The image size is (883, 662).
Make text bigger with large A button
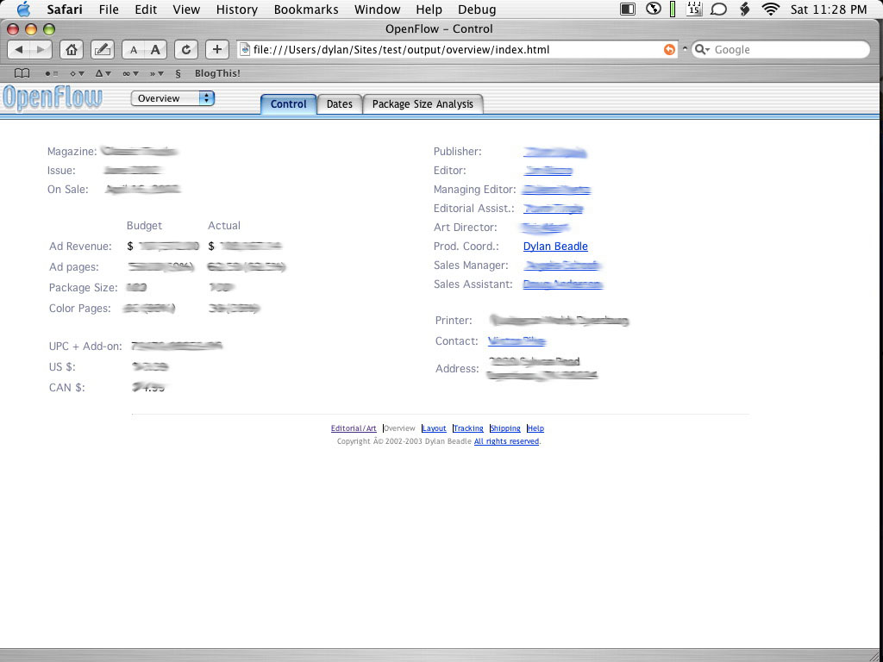click(x=155, y=49)
